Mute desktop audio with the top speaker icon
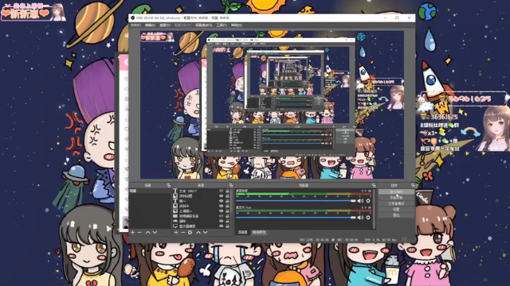The height and width of the screenshot is (286, 510). [360, 201]
